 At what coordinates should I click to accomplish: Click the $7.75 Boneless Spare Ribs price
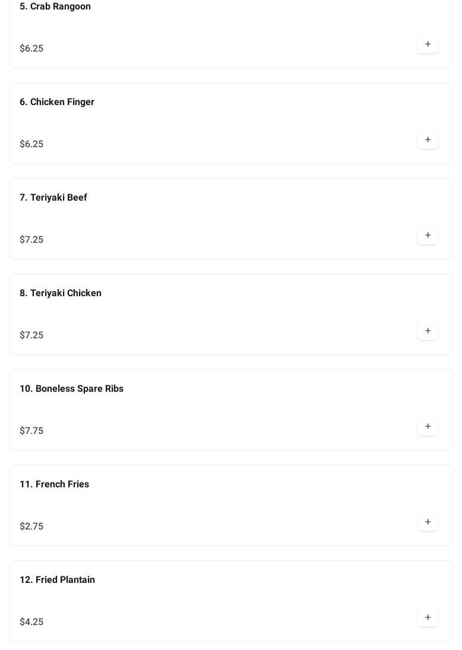[x=31, y=431]
